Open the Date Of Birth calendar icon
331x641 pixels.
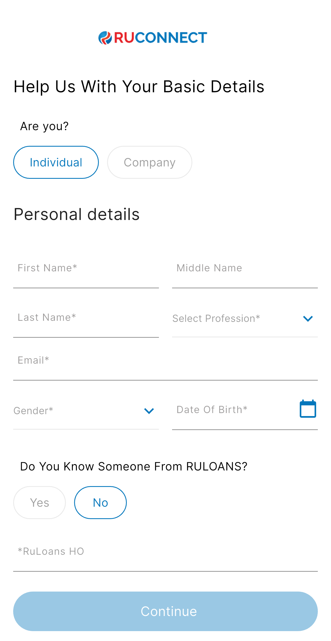(x=308, y=409)
